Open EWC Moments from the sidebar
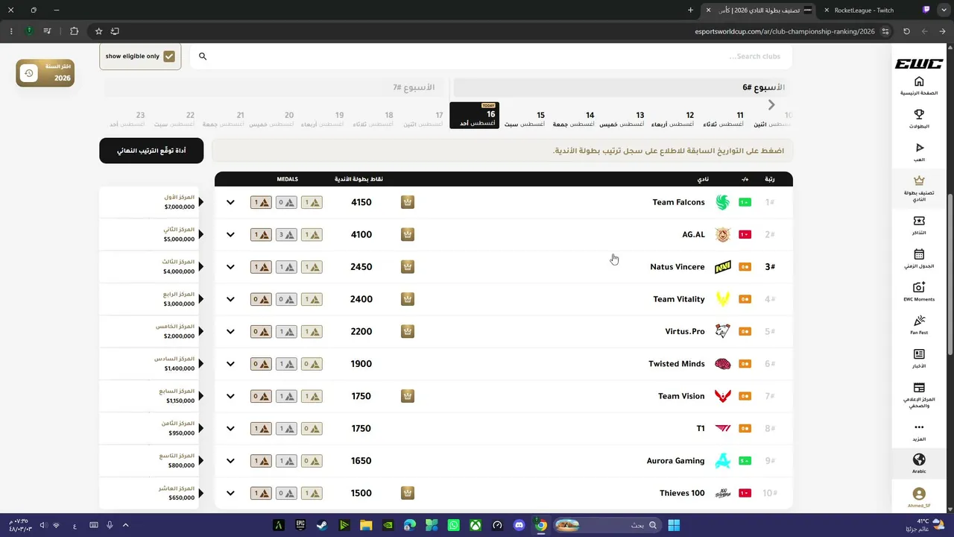 point(919,291)
